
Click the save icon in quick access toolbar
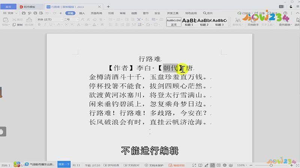click(x=24, y=13)
